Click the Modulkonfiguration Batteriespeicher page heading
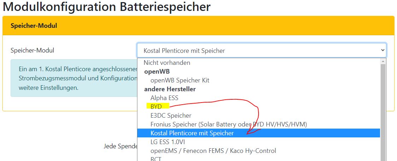Image resolution: width=397 pixels, height=161 pixels. pyautogui.click(x=107, y=7)
